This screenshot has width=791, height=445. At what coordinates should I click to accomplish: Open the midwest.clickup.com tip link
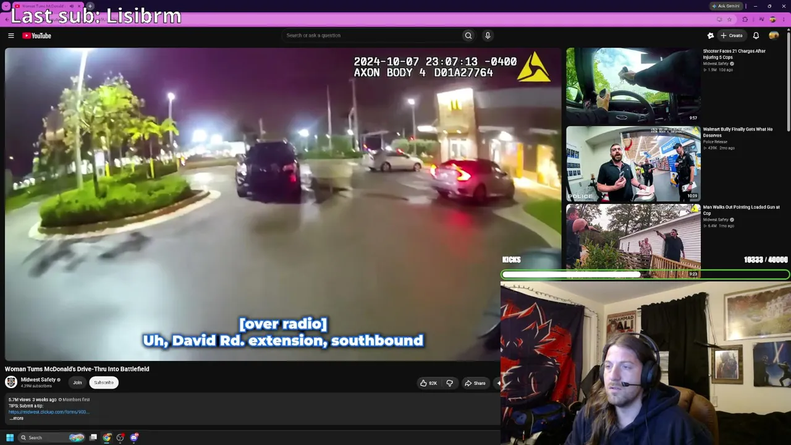click(x=49, y=412)
